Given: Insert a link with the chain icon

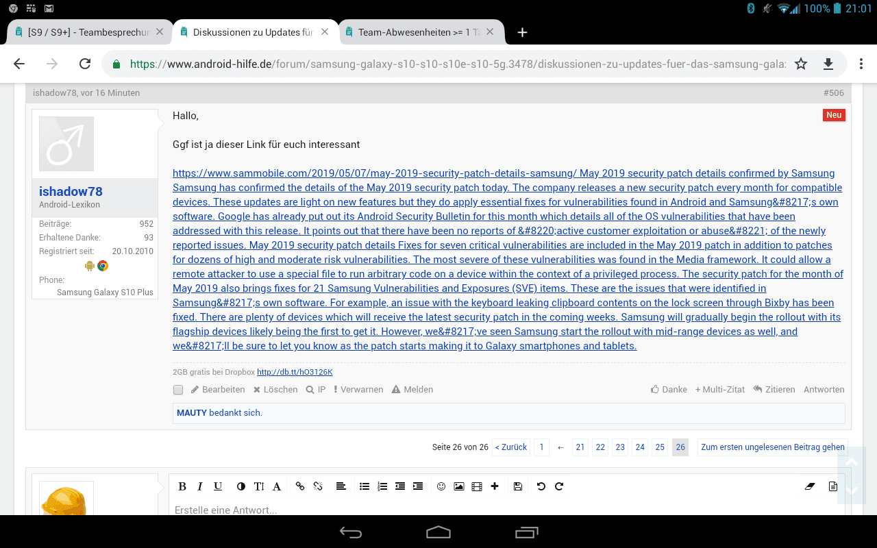Looking at the screenshot, I should [x=300, y=486].
